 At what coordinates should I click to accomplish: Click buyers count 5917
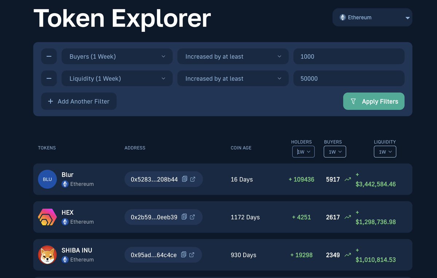(x=333, y=179)
